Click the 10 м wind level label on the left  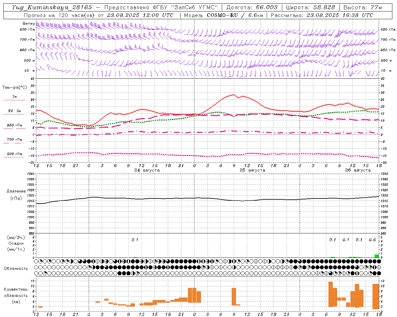coord(29,71)
